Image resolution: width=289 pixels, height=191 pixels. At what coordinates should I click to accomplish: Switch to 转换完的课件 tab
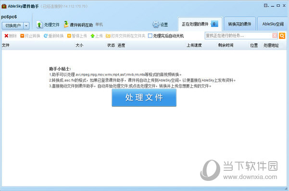tap(239, 24)
